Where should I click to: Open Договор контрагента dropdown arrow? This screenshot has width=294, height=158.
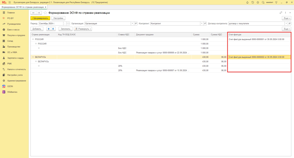tap(286, 24)
